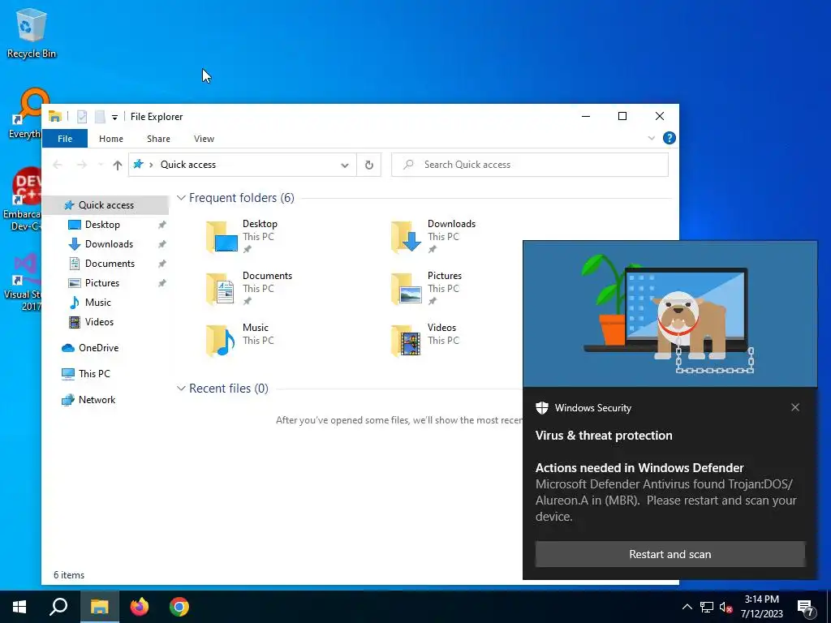This screenshot has width=831, height=623.
Task: Click the 6 items status bar text
Action: click(69, 575)
